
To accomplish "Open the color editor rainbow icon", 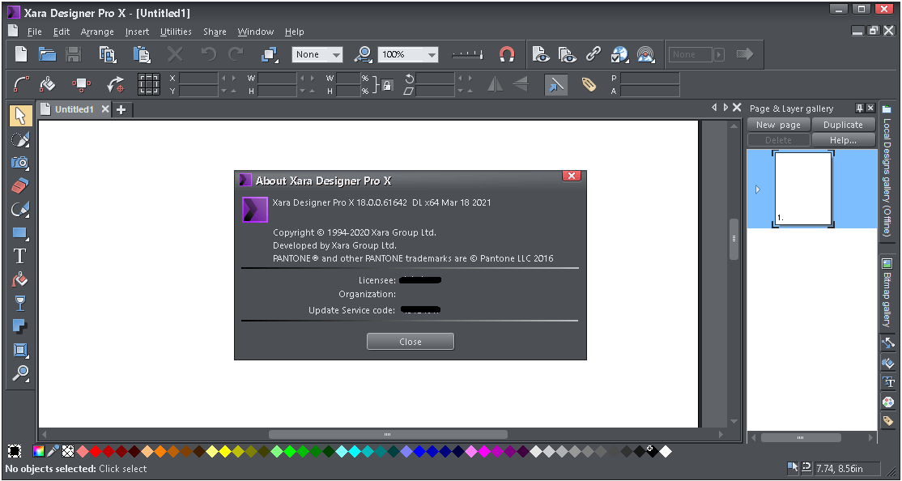I will click(x=39, y=451).
